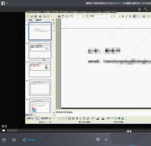This screenshot has width=151, height=146.
Task: Toggle the eye visibility icon in the player
Action: pyautogui.click(x=98, y=139)
